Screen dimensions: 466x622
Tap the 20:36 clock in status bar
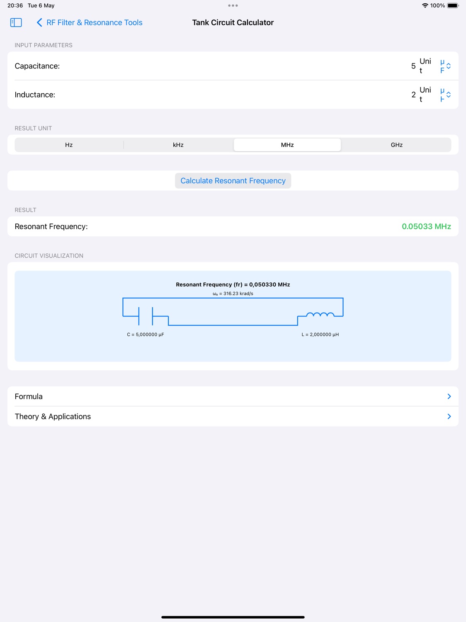pyautogui.click(x=15, y=5)
